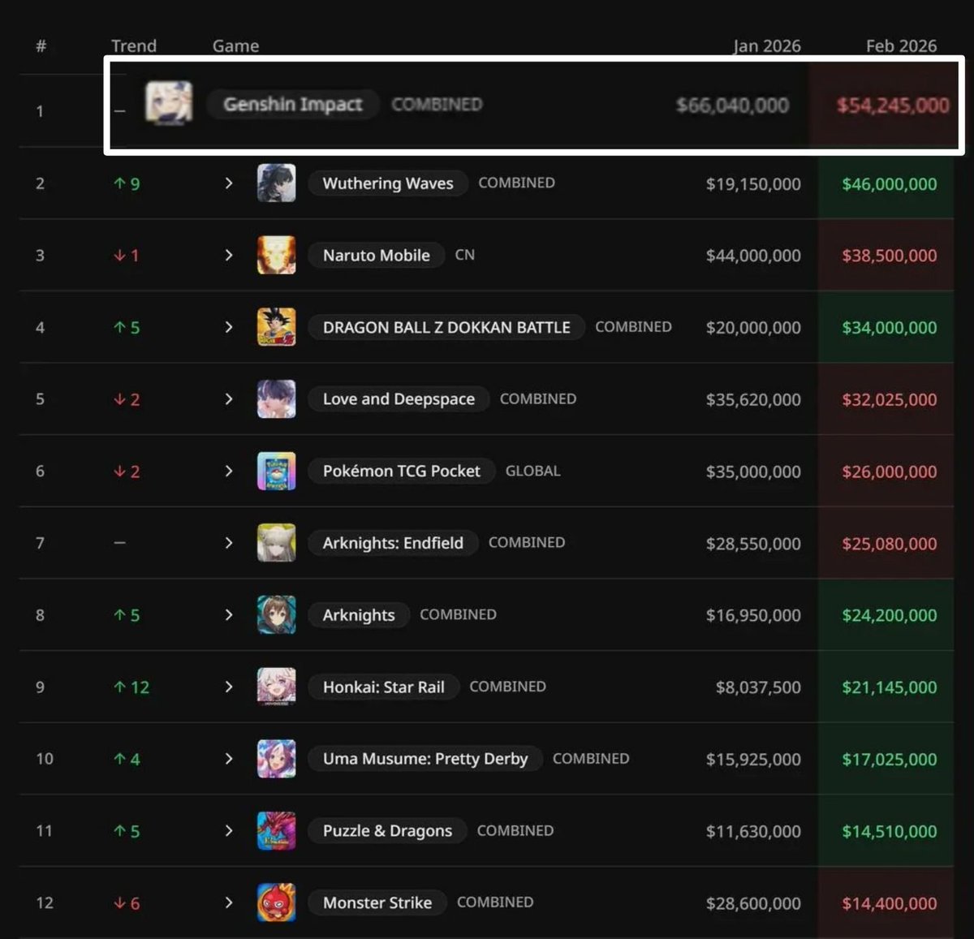Expand the Naruto Mobile row chevron
This screenshot has width=974, height=939.
pyautogui.click(x=229, y=255)
